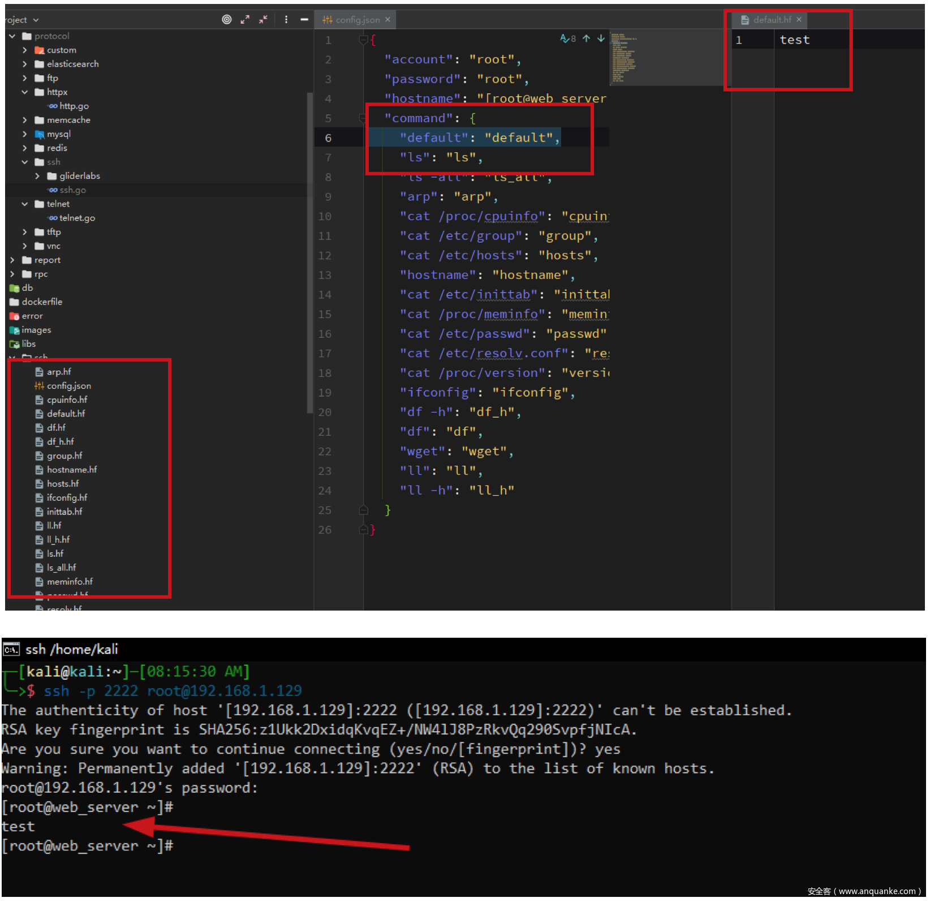Viewport: 930px width, 902px height.
Task: Open the Project view dropdown
Action: click(x=21, y=20)
